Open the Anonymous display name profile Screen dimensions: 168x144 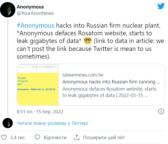pos(30,7)
